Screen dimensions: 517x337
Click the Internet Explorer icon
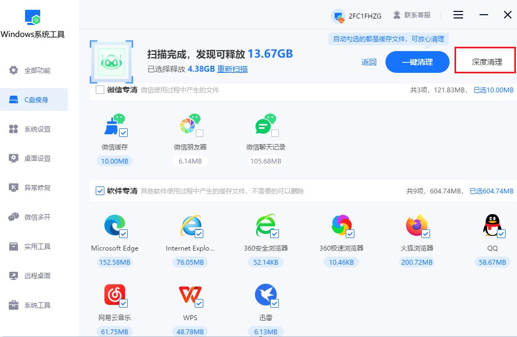coord(190,225)
